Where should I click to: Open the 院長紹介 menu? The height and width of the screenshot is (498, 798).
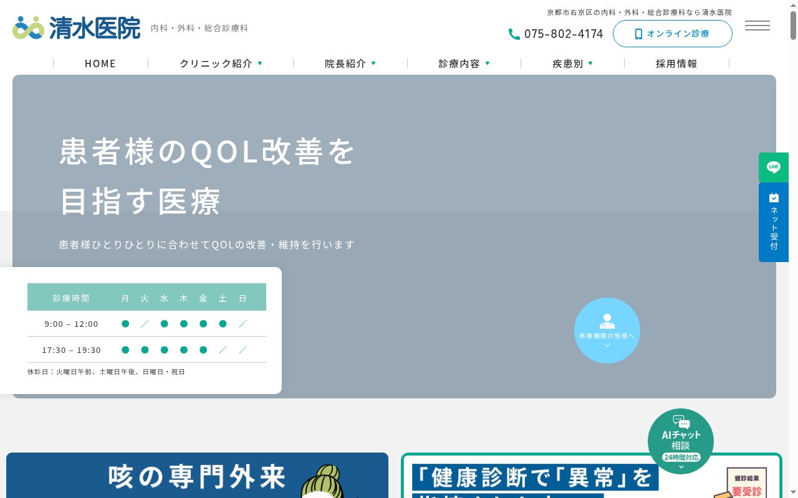tap(345, 63)
